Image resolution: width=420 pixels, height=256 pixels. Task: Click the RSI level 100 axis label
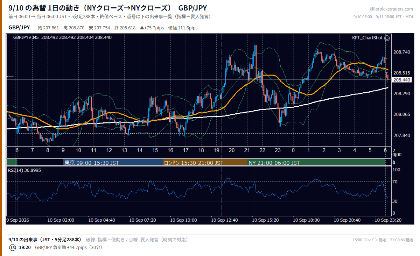pyautogui.click(x=397, y=170)
